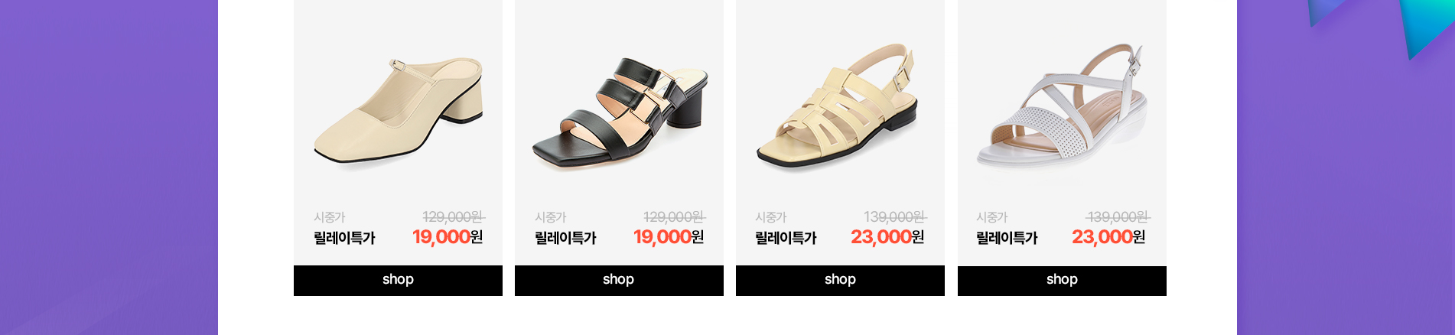Screen dimensions: 1455x335
Task: Click struck-through 139,000원 on fourth product
Action: click(x=1118, y=217)
